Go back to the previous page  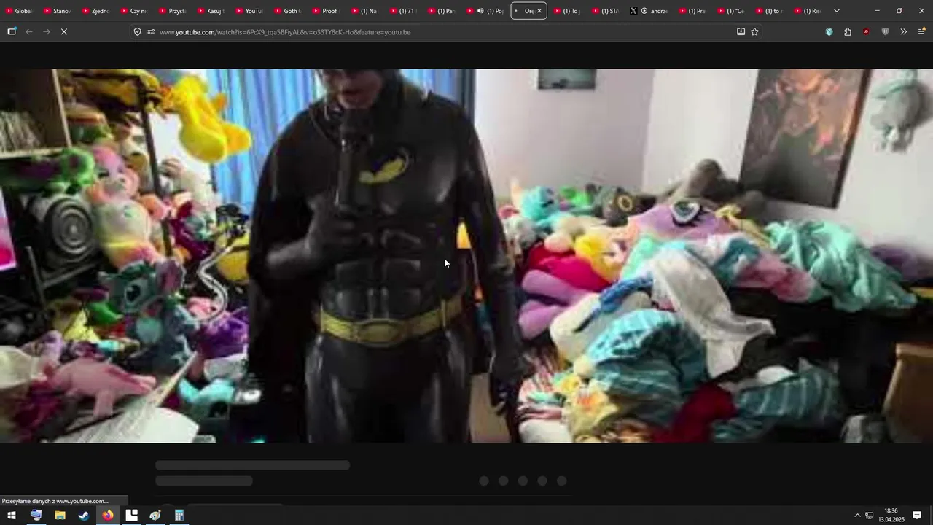[x=29, y=32]
